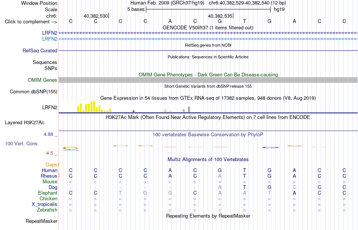358x230 pixels.
Task: Open Short Genetic Variants dbSNP 155 title
Action: 208,86
